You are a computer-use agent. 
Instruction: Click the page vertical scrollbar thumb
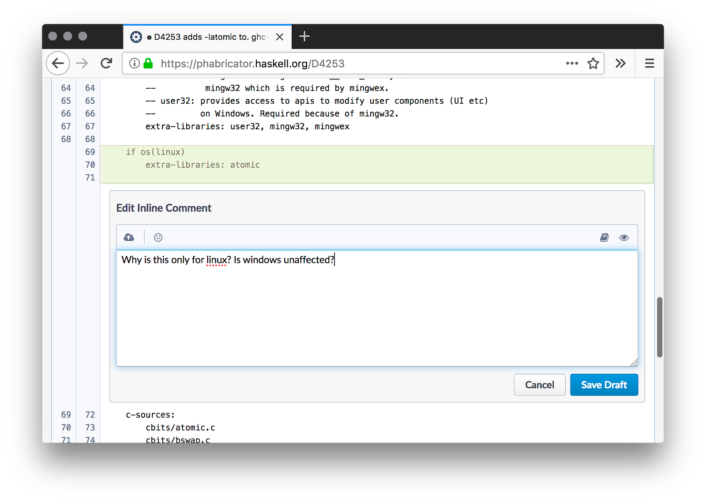[x=660, y=327]
